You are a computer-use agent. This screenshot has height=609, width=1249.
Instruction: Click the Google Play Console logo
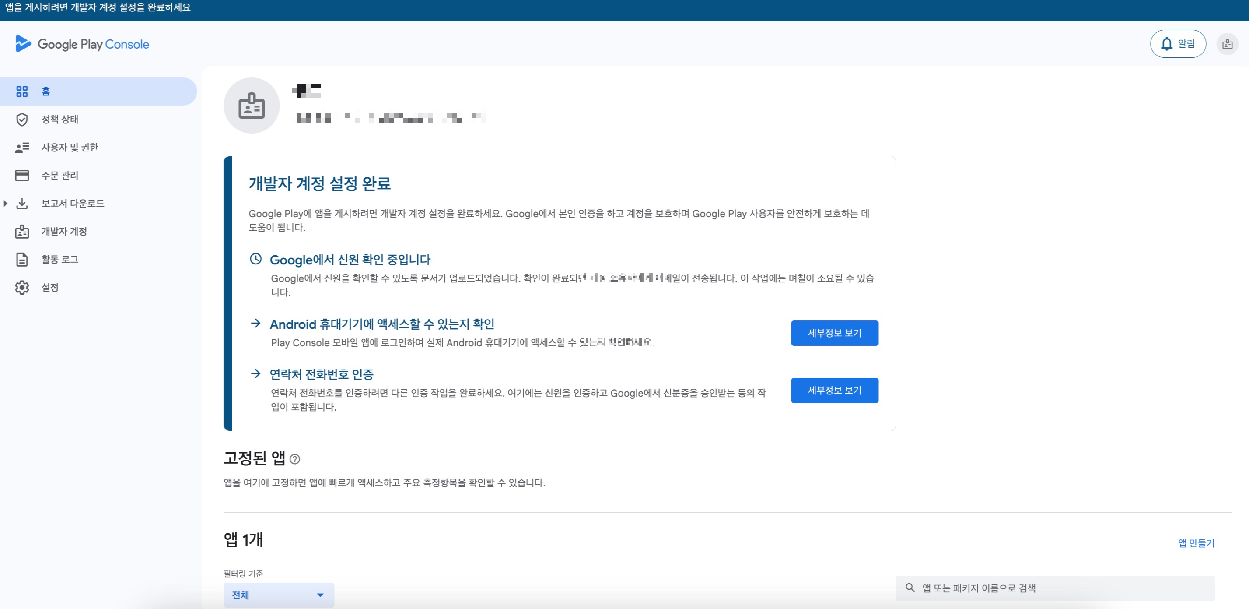82,44
